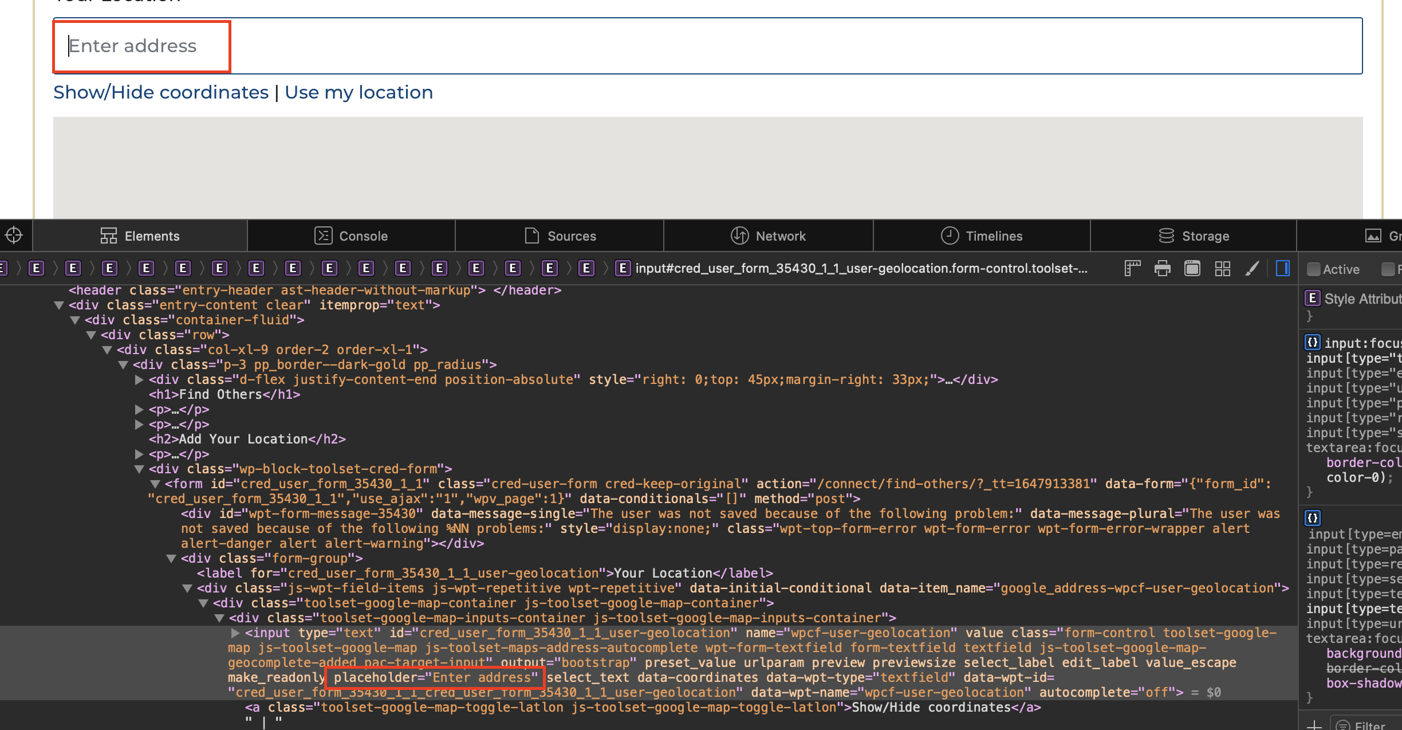The width and height of the screenshot is (1402, 730).
Task: Collapse the container-fluid div
Action: pos(74,320)
